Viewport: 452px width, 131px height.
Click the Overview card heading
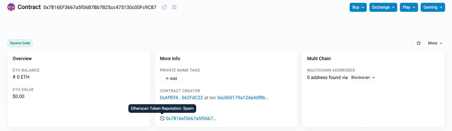click(22, 59)
